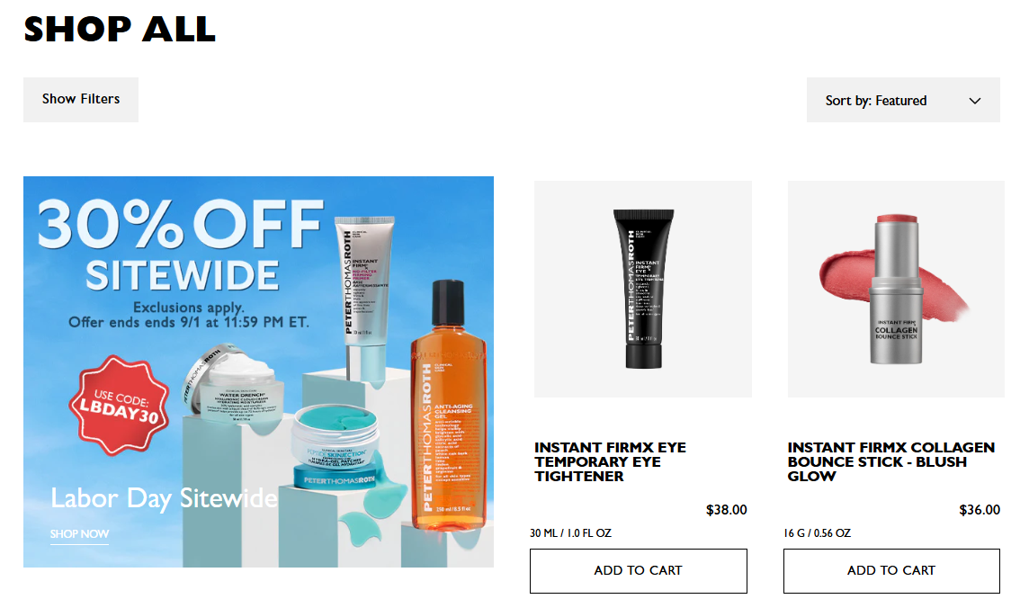Click the Labor Day Sitewide banner text
This screenshot has height=608, width=1020.
coord(164,498)
